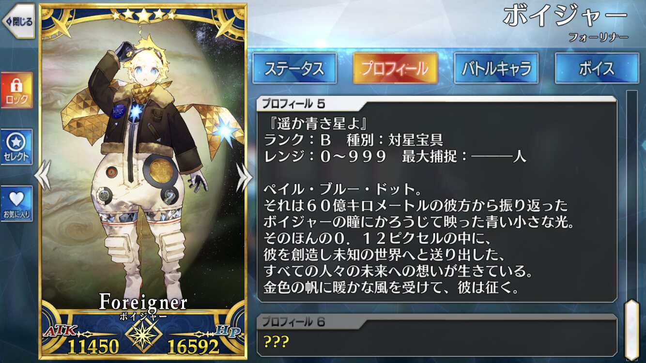
Task: Click the HP value 16592
Action: [193, 346]
